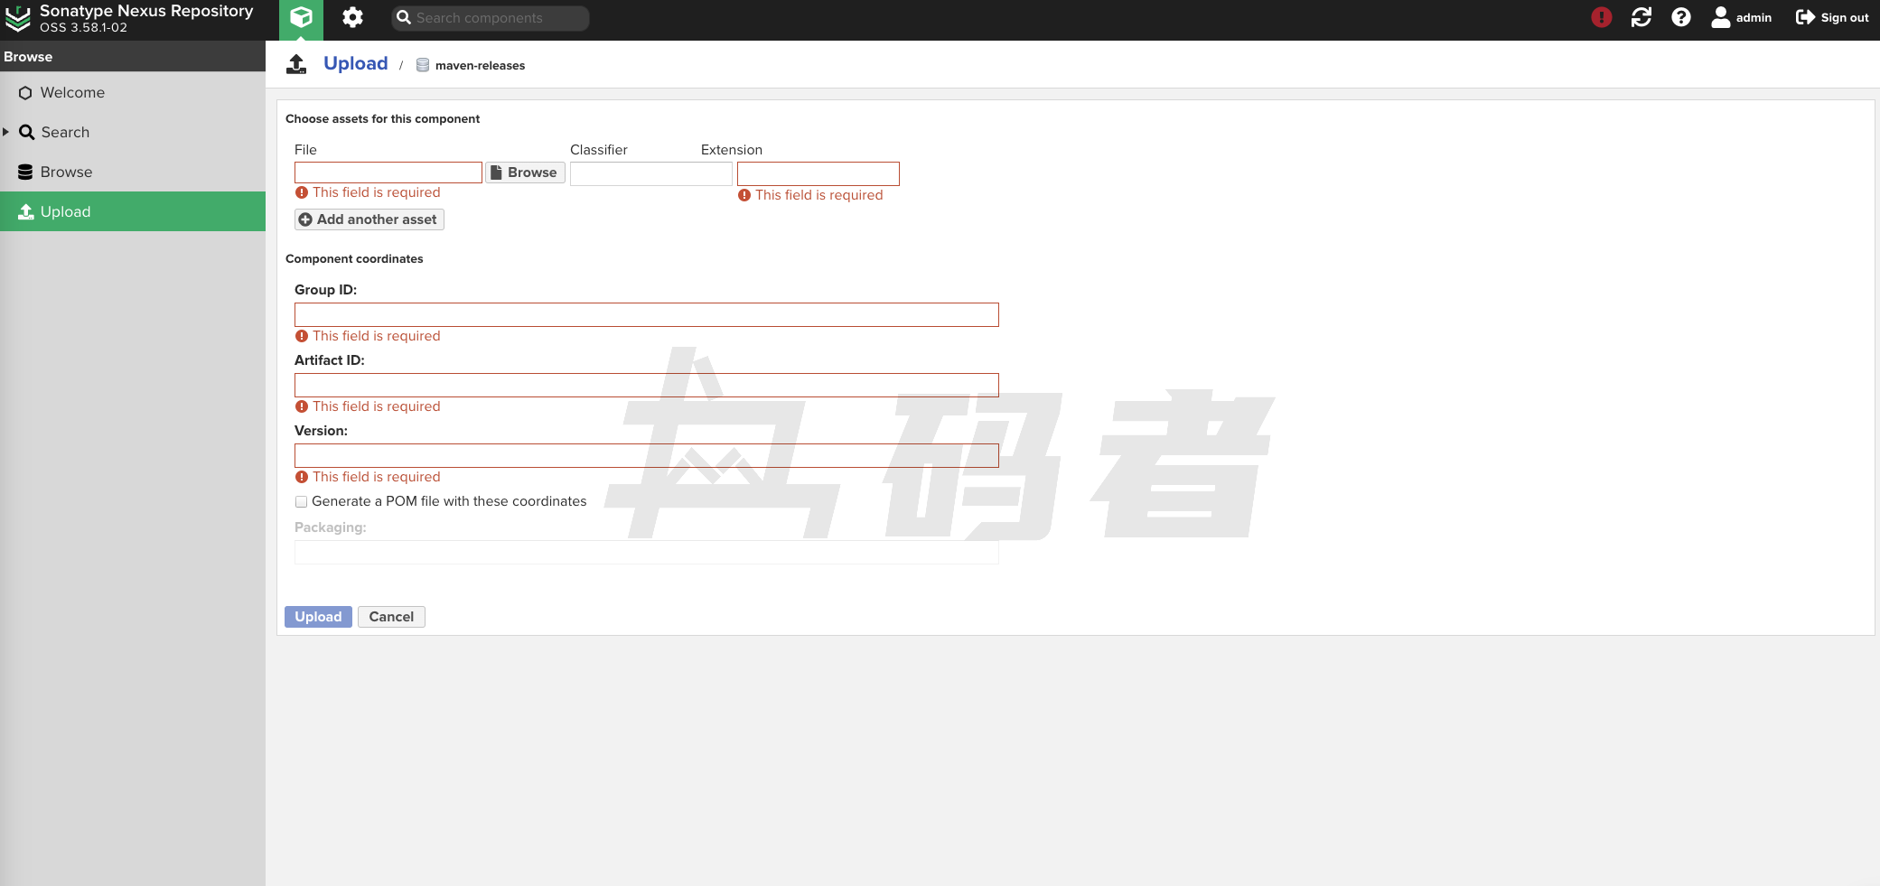Screen dimensions: 1880x886
Task: Click the Browse mode cube icon
Action: (301, 18)
